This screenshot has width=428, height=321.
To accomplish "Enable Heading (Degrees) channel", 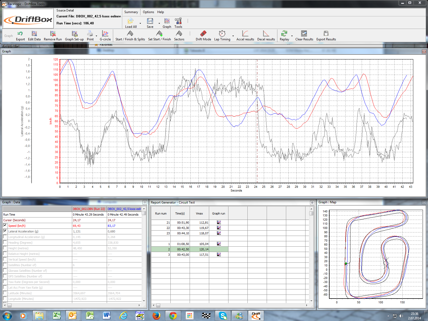I will (x=5, y=242).
